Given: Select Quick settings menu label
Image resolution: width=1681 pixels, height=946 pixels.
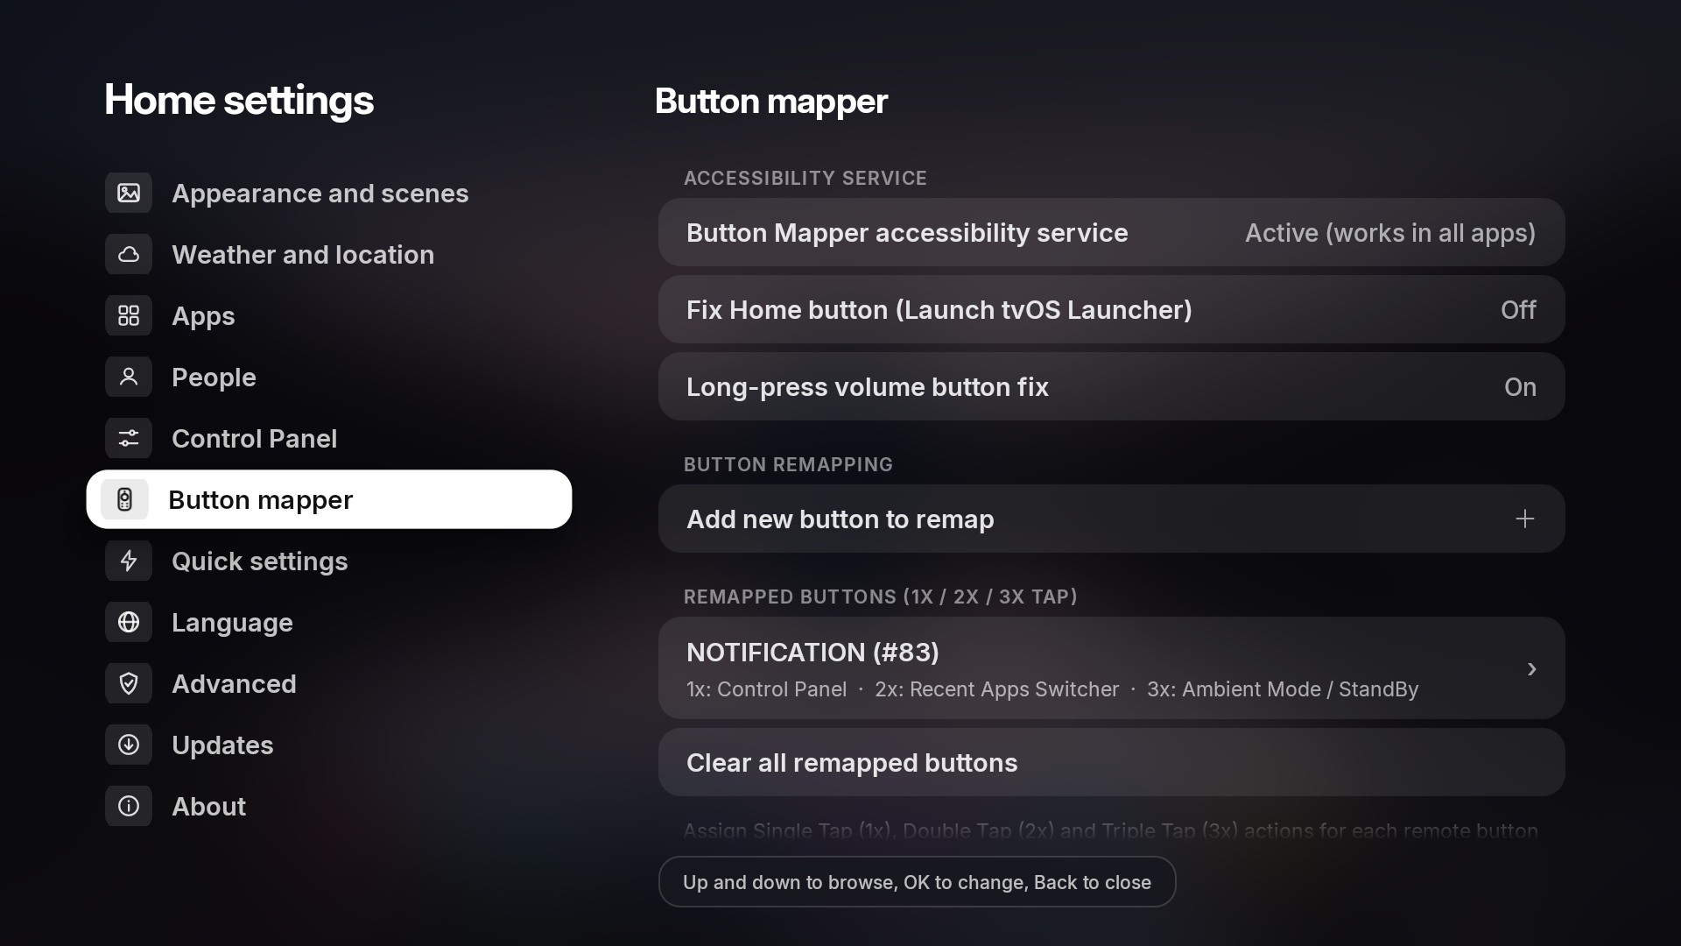Looking at the screenshot, I should 260,561.
